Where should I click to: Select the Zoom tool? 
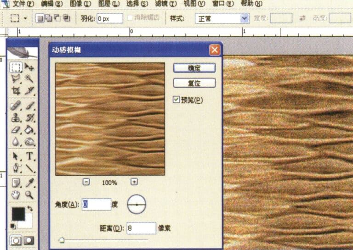[29, 195]
